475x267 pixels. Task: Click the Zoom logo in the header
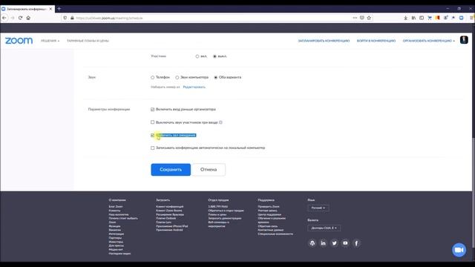tap(19, 41)
